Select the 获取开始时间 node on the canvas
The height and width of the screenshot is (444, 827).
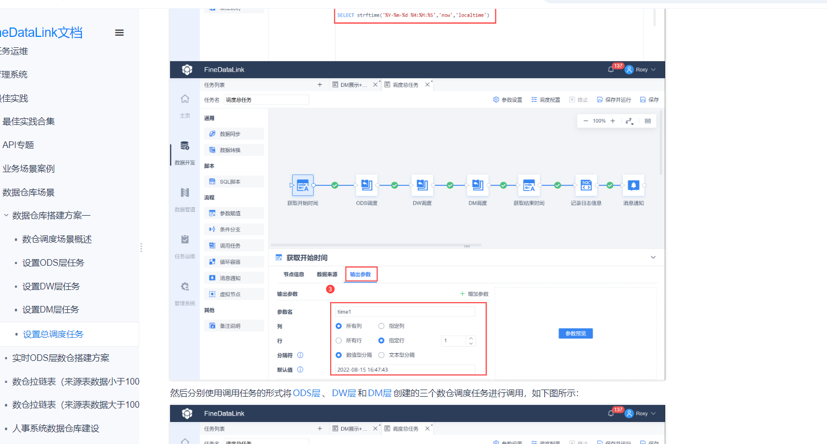coord(303,185)
